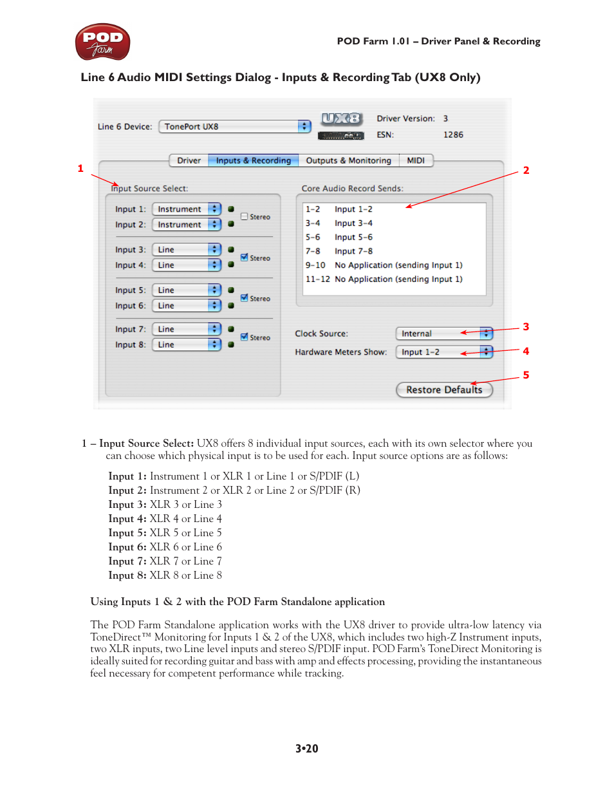Switch to the Driver tab
Image resolution: width=614 pixels, height=795 pixels.
coord(189,160)
